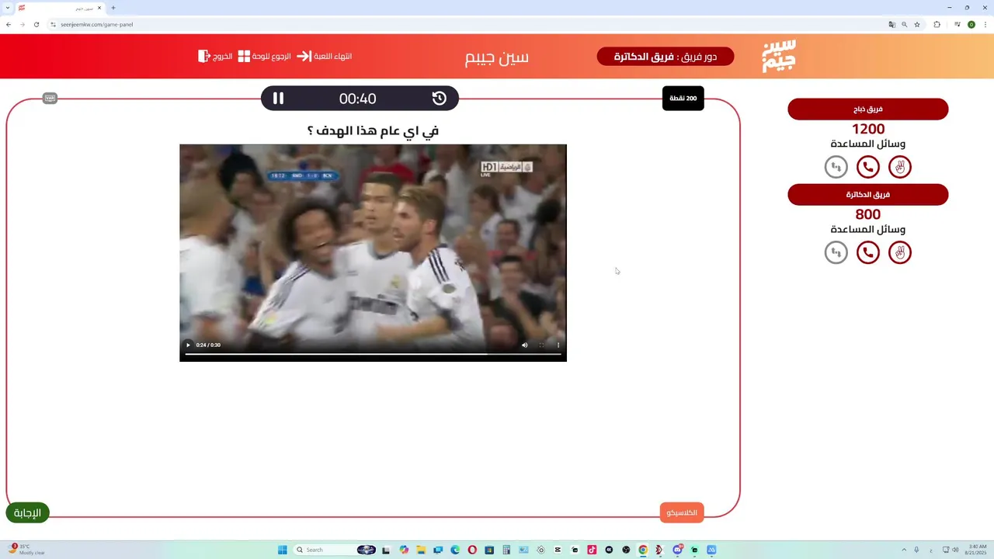
Task: Use the two-answers lifeline for فريق الدكاترة
Action: [899, 252]
